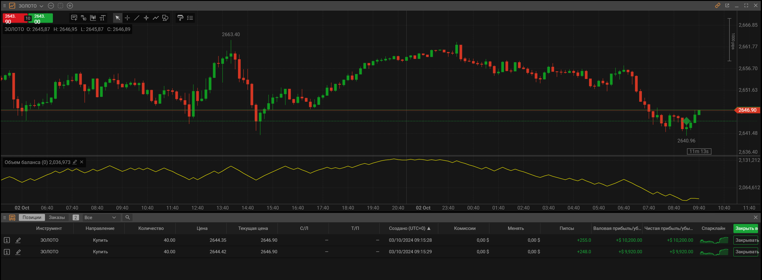
Task: Remove the Объем баланса indicator
Action: [x=82, y=162]
